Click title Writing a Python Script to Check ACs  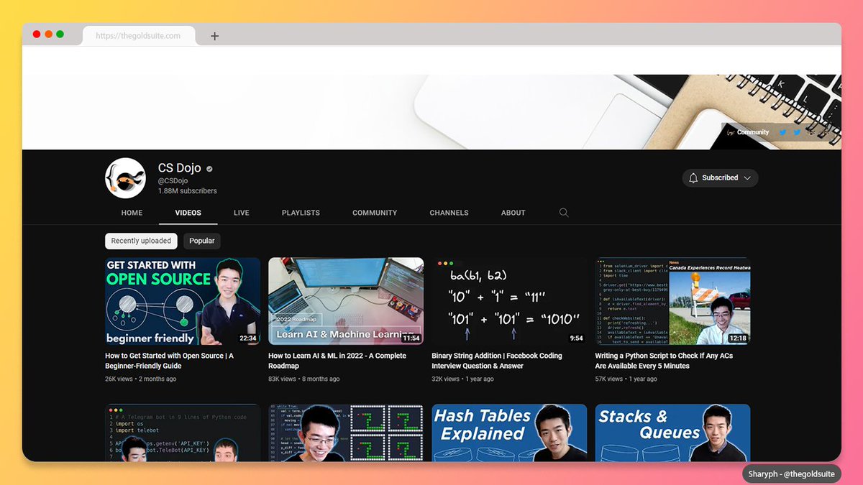pos(664,361)
